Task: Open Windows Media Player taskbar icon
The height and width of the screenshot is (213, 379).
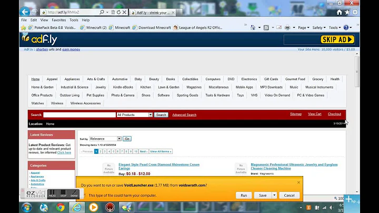Action: coord(93,207)
